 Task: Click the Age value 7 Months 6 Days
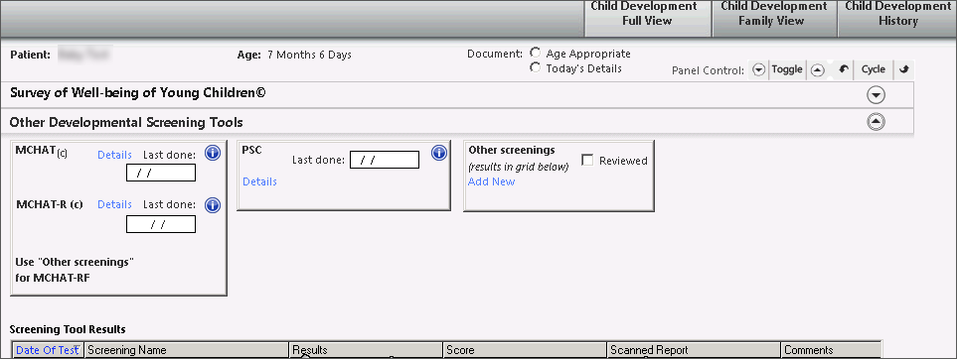point(309,55)
